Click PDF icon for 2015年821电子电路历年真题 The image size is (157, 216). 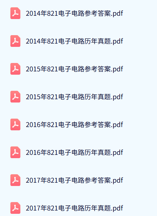tap(15, 97)
